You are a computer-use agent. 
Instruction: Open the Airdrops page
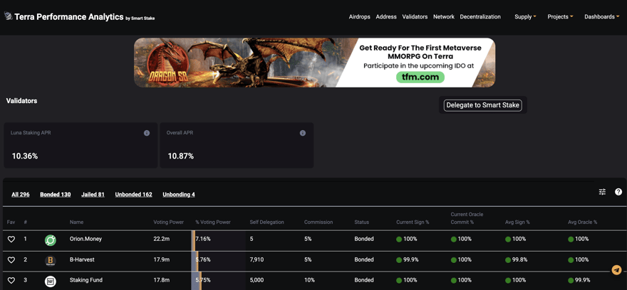[x=360, y=17]
